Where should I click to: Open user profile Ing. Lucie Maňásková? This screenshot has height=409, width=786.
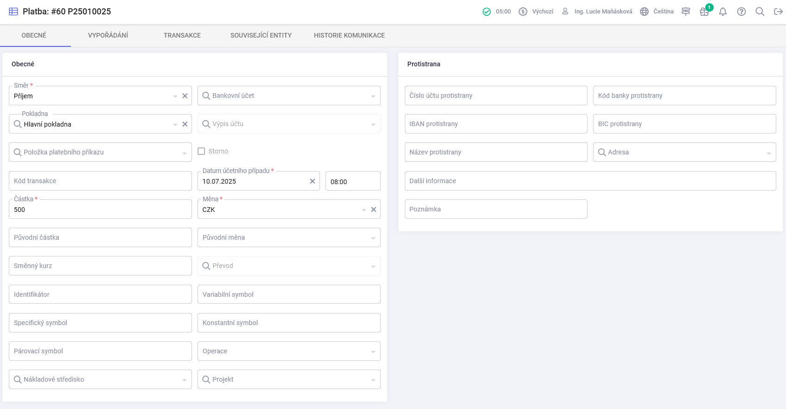tap(597, 12)
